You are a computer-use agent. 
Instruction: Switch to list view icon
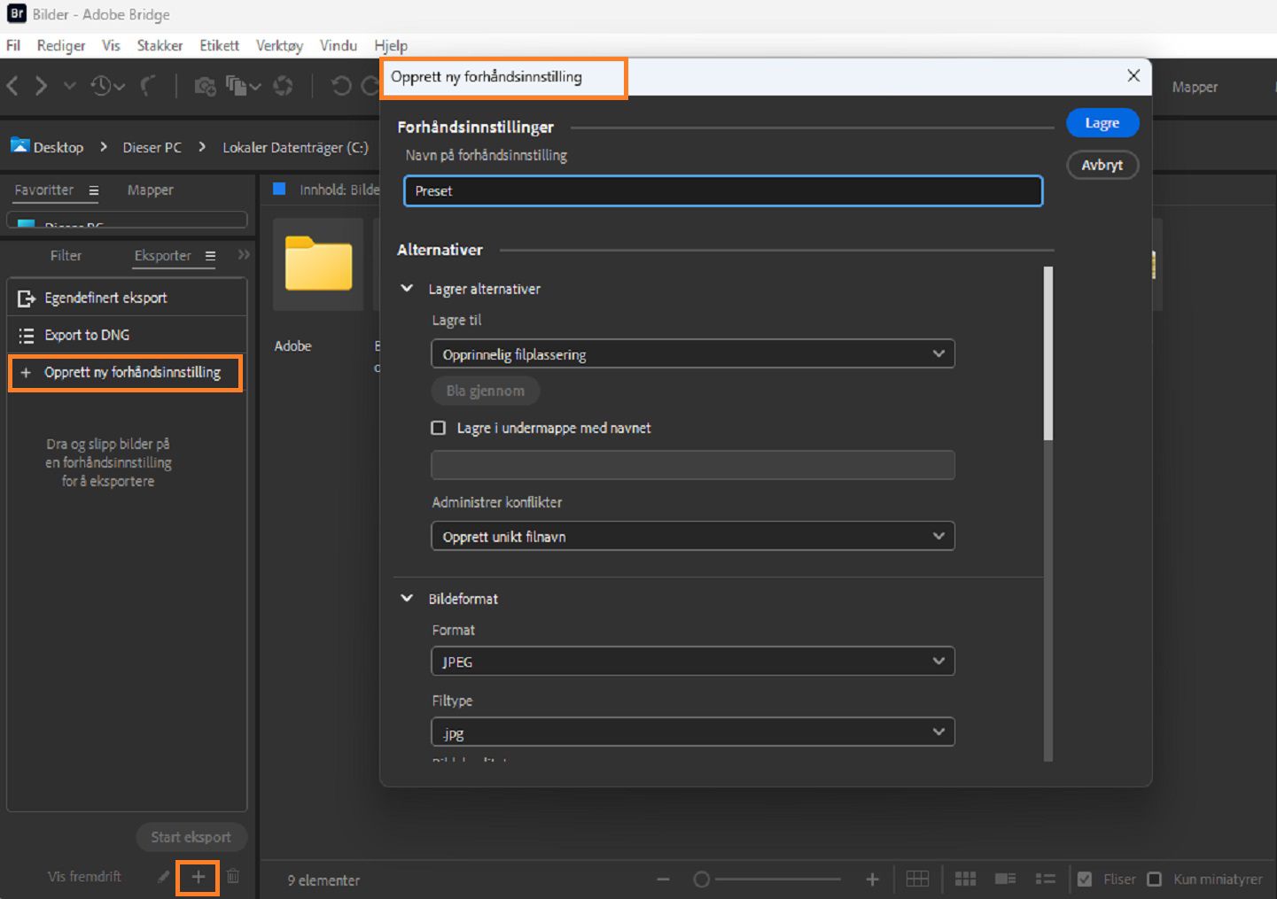pyautogui.click(x=1046, y=879)
